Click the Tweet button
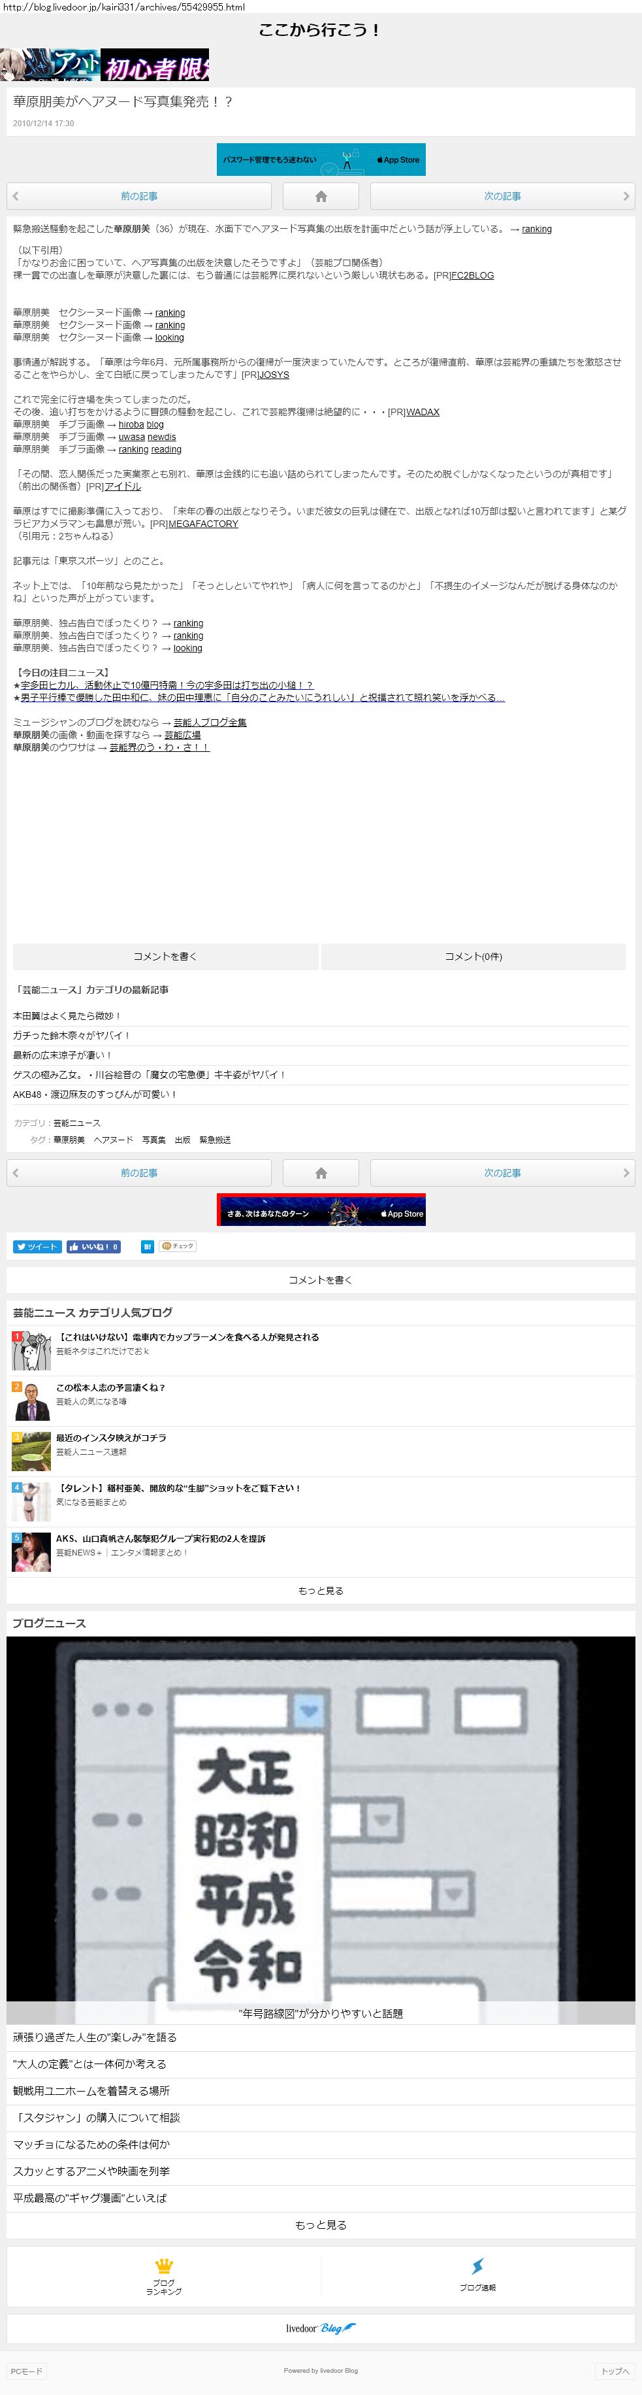The width and height of the screenshot is (642, 2395). point(37,1247)
